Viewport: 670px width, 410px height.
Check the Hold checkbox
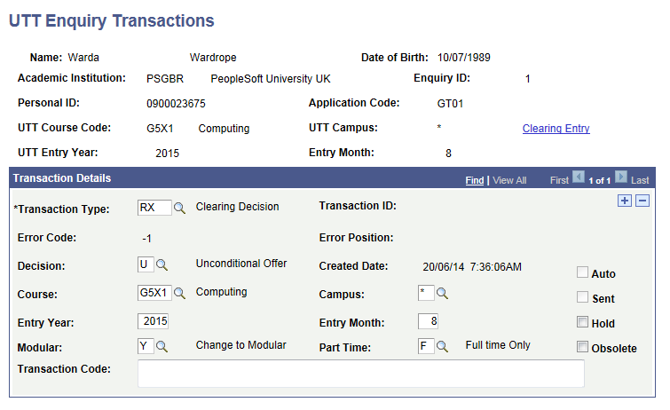coord(582,322)
